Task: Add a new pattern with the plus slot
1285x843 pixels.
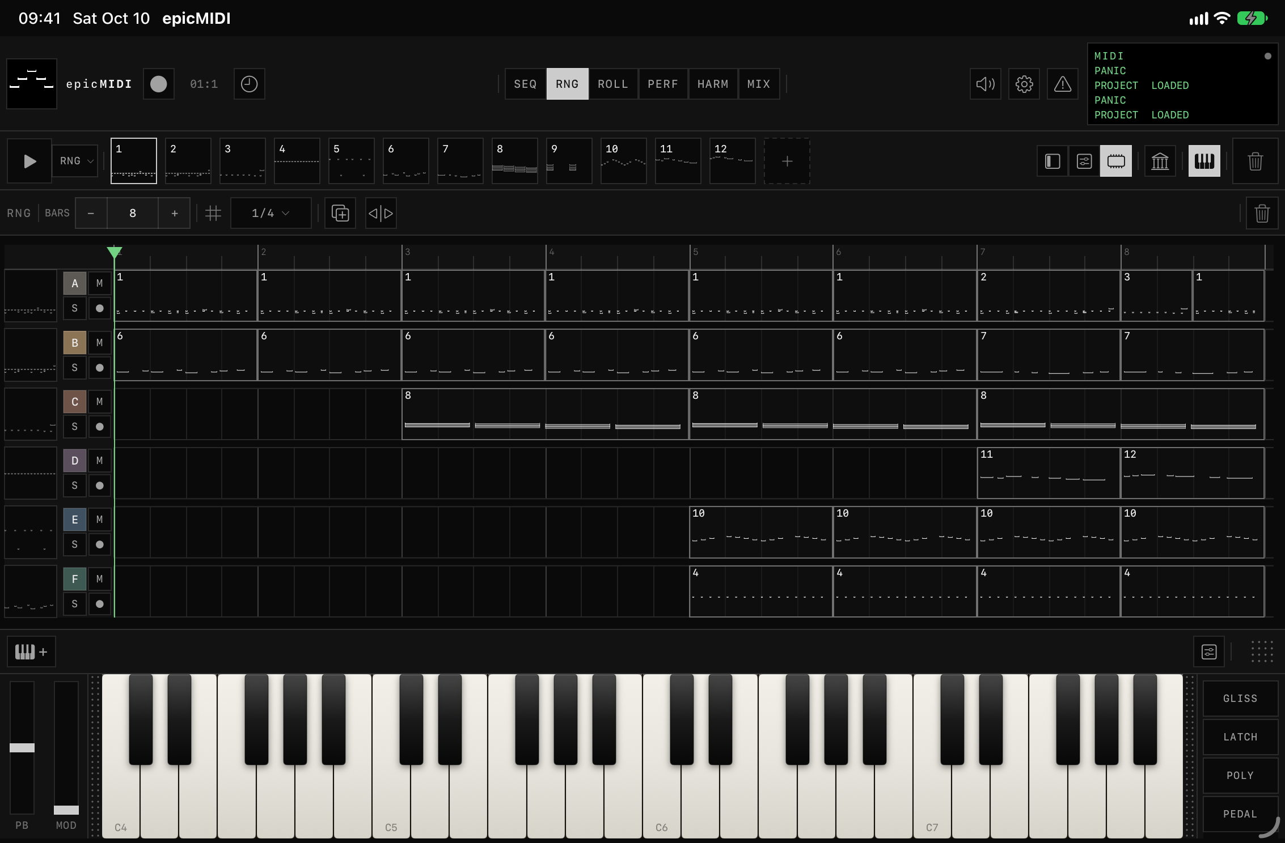Action: (787, 161)
